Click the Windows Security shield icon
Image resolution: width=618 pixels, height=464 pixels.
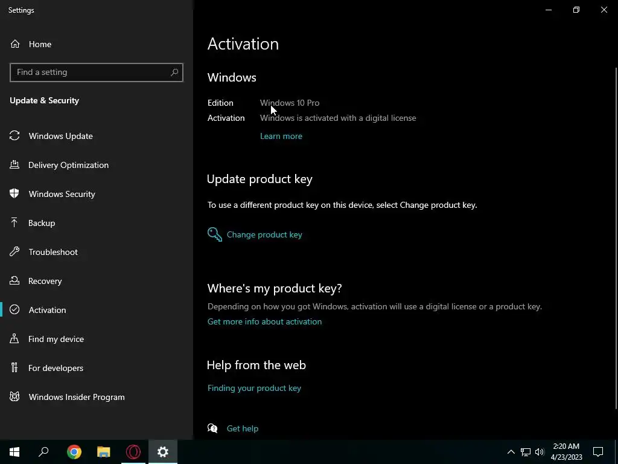pyautogui.click(x=14, y=193)
